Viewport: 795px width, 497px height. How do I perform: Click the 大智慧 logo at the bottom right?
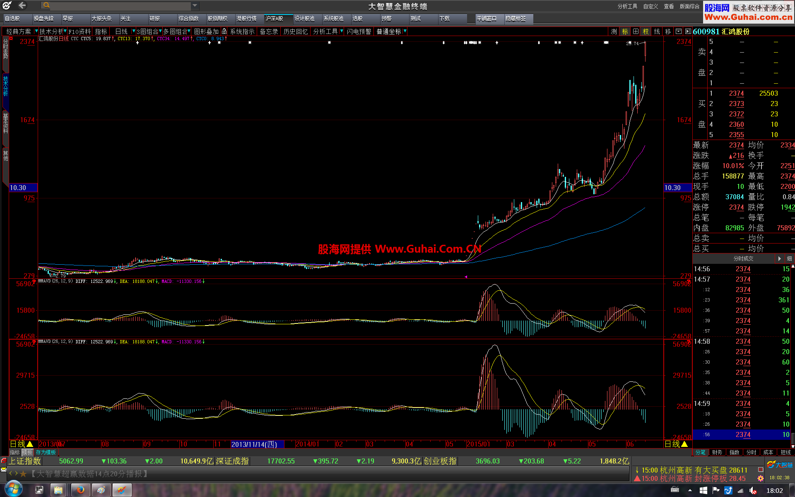779,465
